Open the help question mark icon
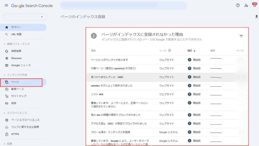 pos(238,5)
